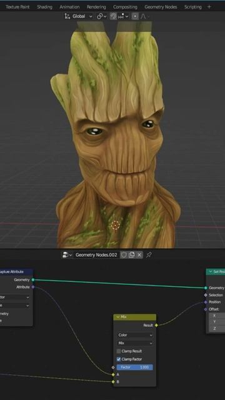Click the Geometry Nodes.002 name field

click(96, 254)
